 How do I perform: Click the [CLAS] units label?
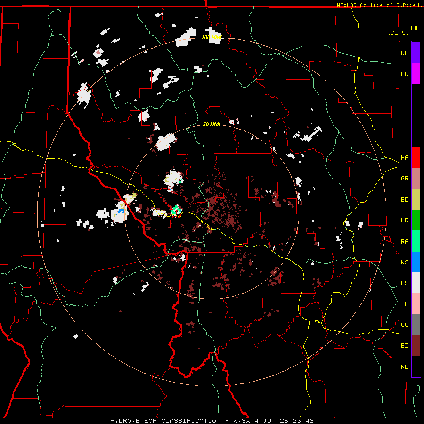398,33
